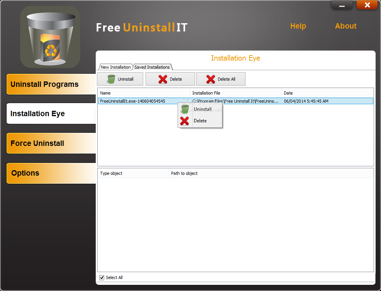The width and height of the screenshot is (381, 291).
Task: Sort by the Name column header
Action: [x=144, y=93]
